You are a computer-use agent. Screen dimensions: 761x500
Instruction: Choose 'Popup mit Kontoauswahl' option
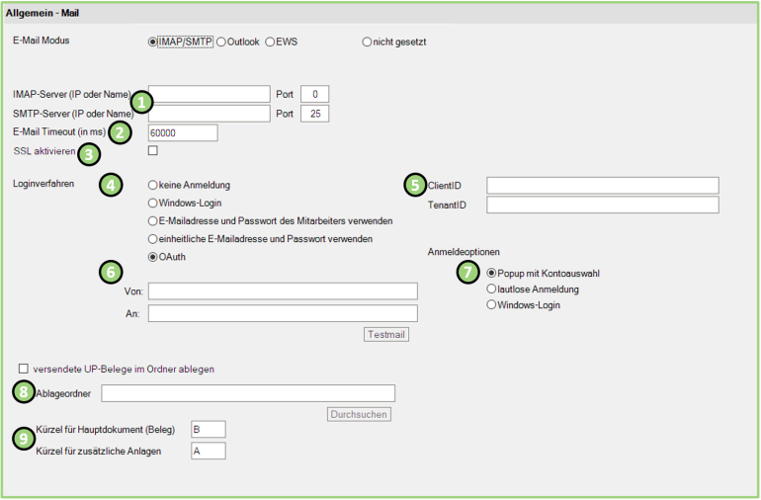(x=491, y=273)
